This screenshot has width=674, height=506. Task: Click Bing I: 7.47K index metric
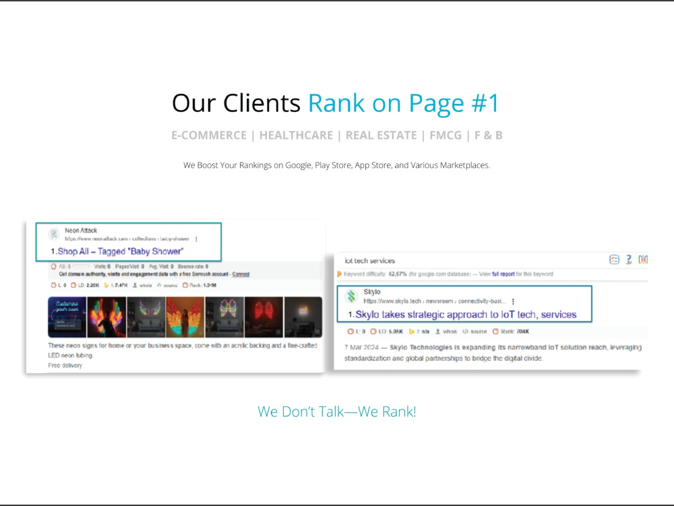116,285
